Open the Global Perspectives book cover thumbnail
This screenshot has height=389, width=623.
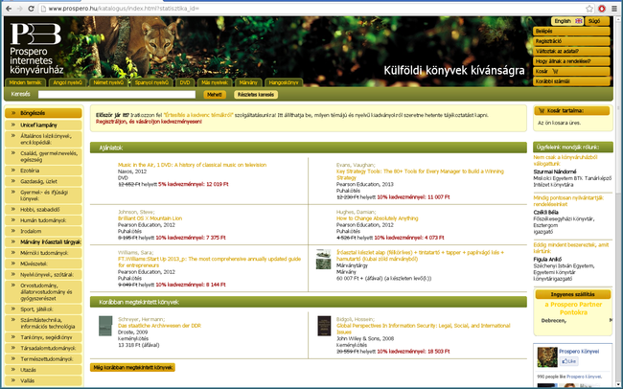324,326
